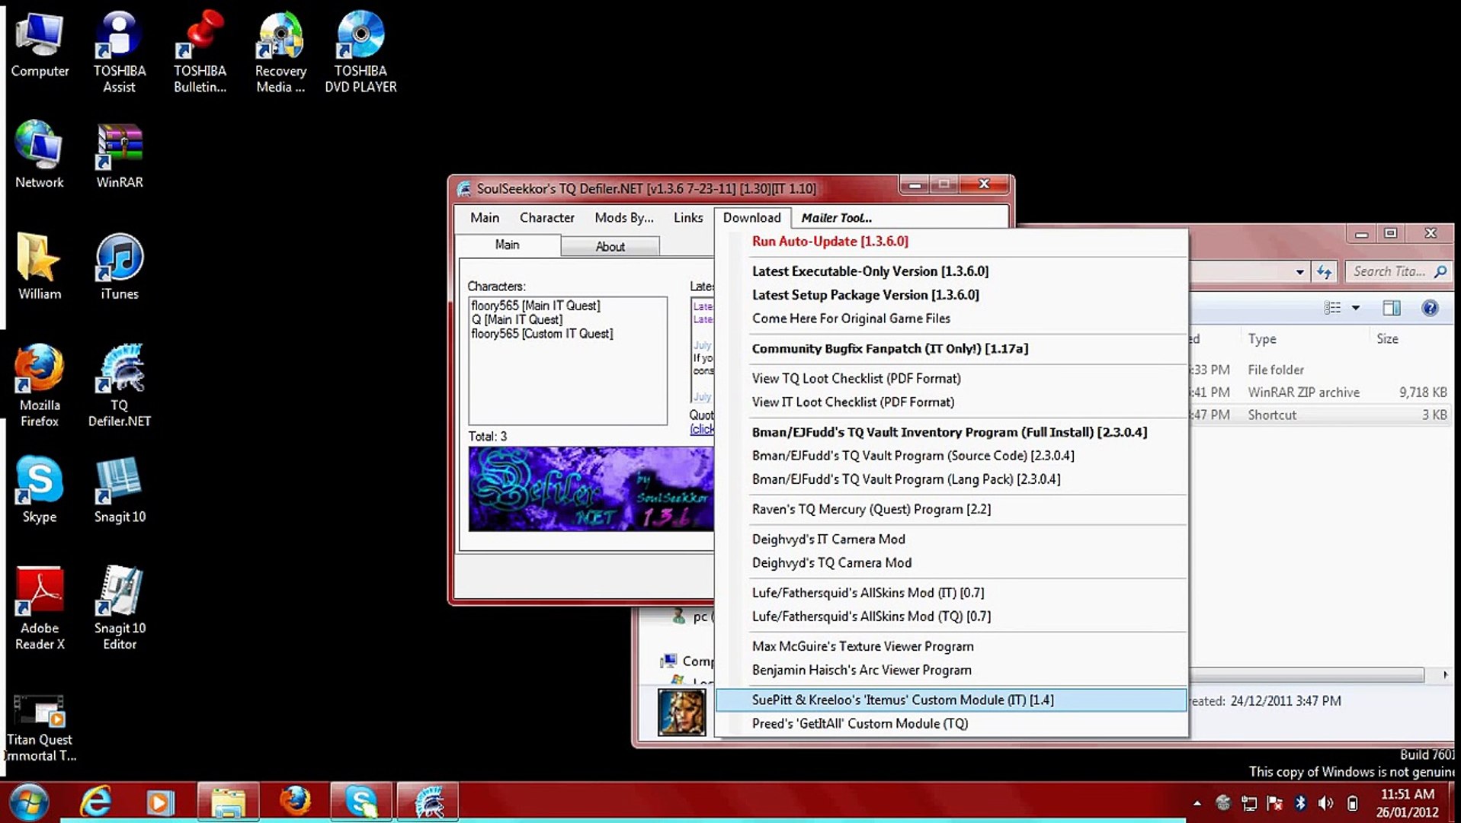Switch to TQ Defiler taskbar button
1461x823 pixels.
[428, 802]
